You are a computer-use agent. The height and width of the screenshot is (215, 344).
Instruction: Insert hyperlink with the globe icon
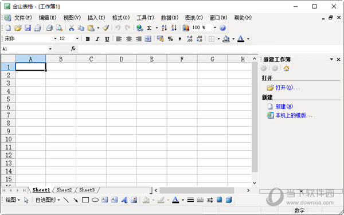(139, 28)
